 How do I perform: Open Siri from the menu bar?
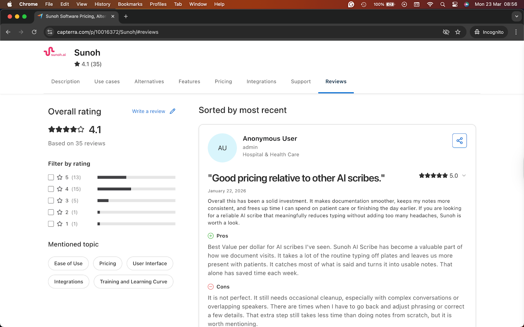(467, 4)
